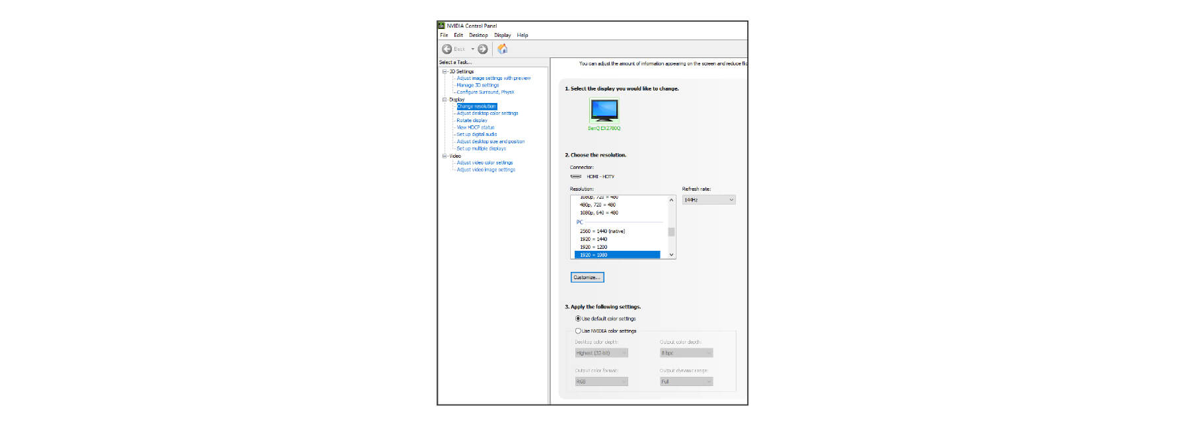Viewport: 1189px width, 427px height.
Task: Collapse the 3D Settings tree node
Action: 445,71
